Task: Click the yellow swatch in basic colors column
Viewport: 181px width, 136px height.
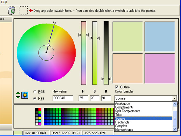Action: click(40, 118)
